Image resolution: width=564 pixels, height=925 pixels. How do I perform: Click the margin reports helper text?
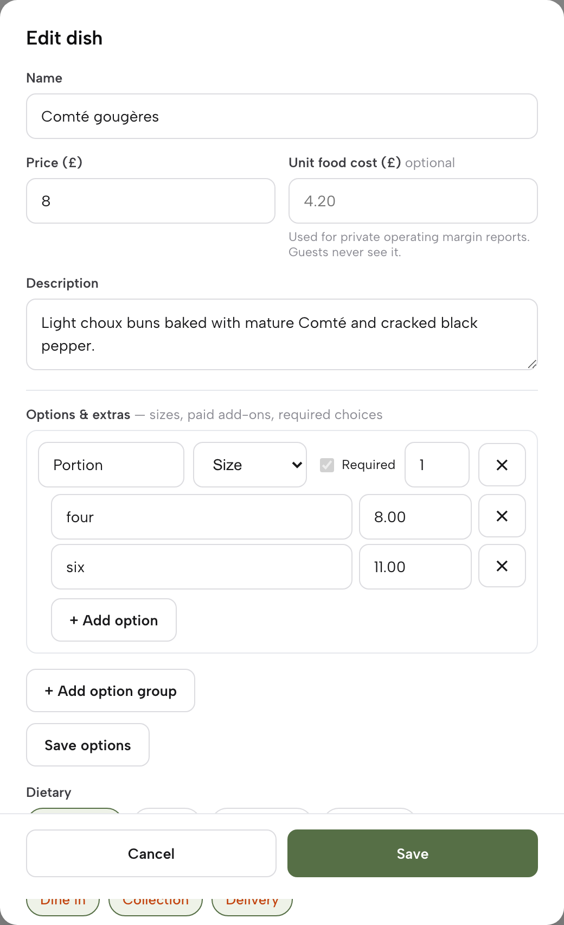pos(409,244)
